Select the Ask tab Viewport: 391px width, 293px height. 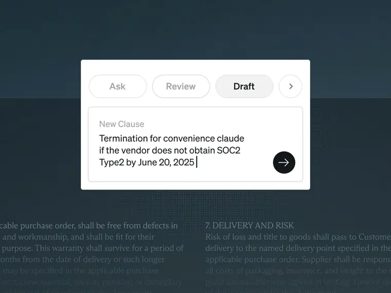pyautogui.click(x=117, y=86)
